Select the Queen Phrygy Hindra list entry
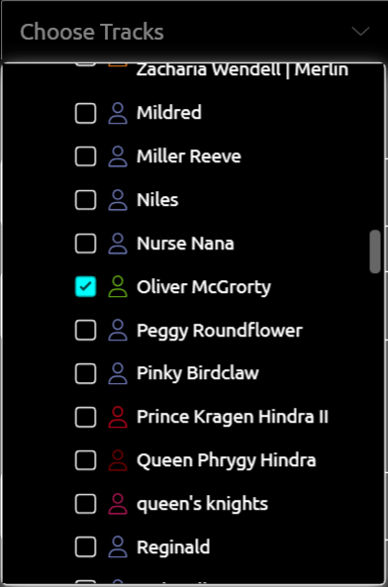Screen dimensions: 388x587 point(226,460)
